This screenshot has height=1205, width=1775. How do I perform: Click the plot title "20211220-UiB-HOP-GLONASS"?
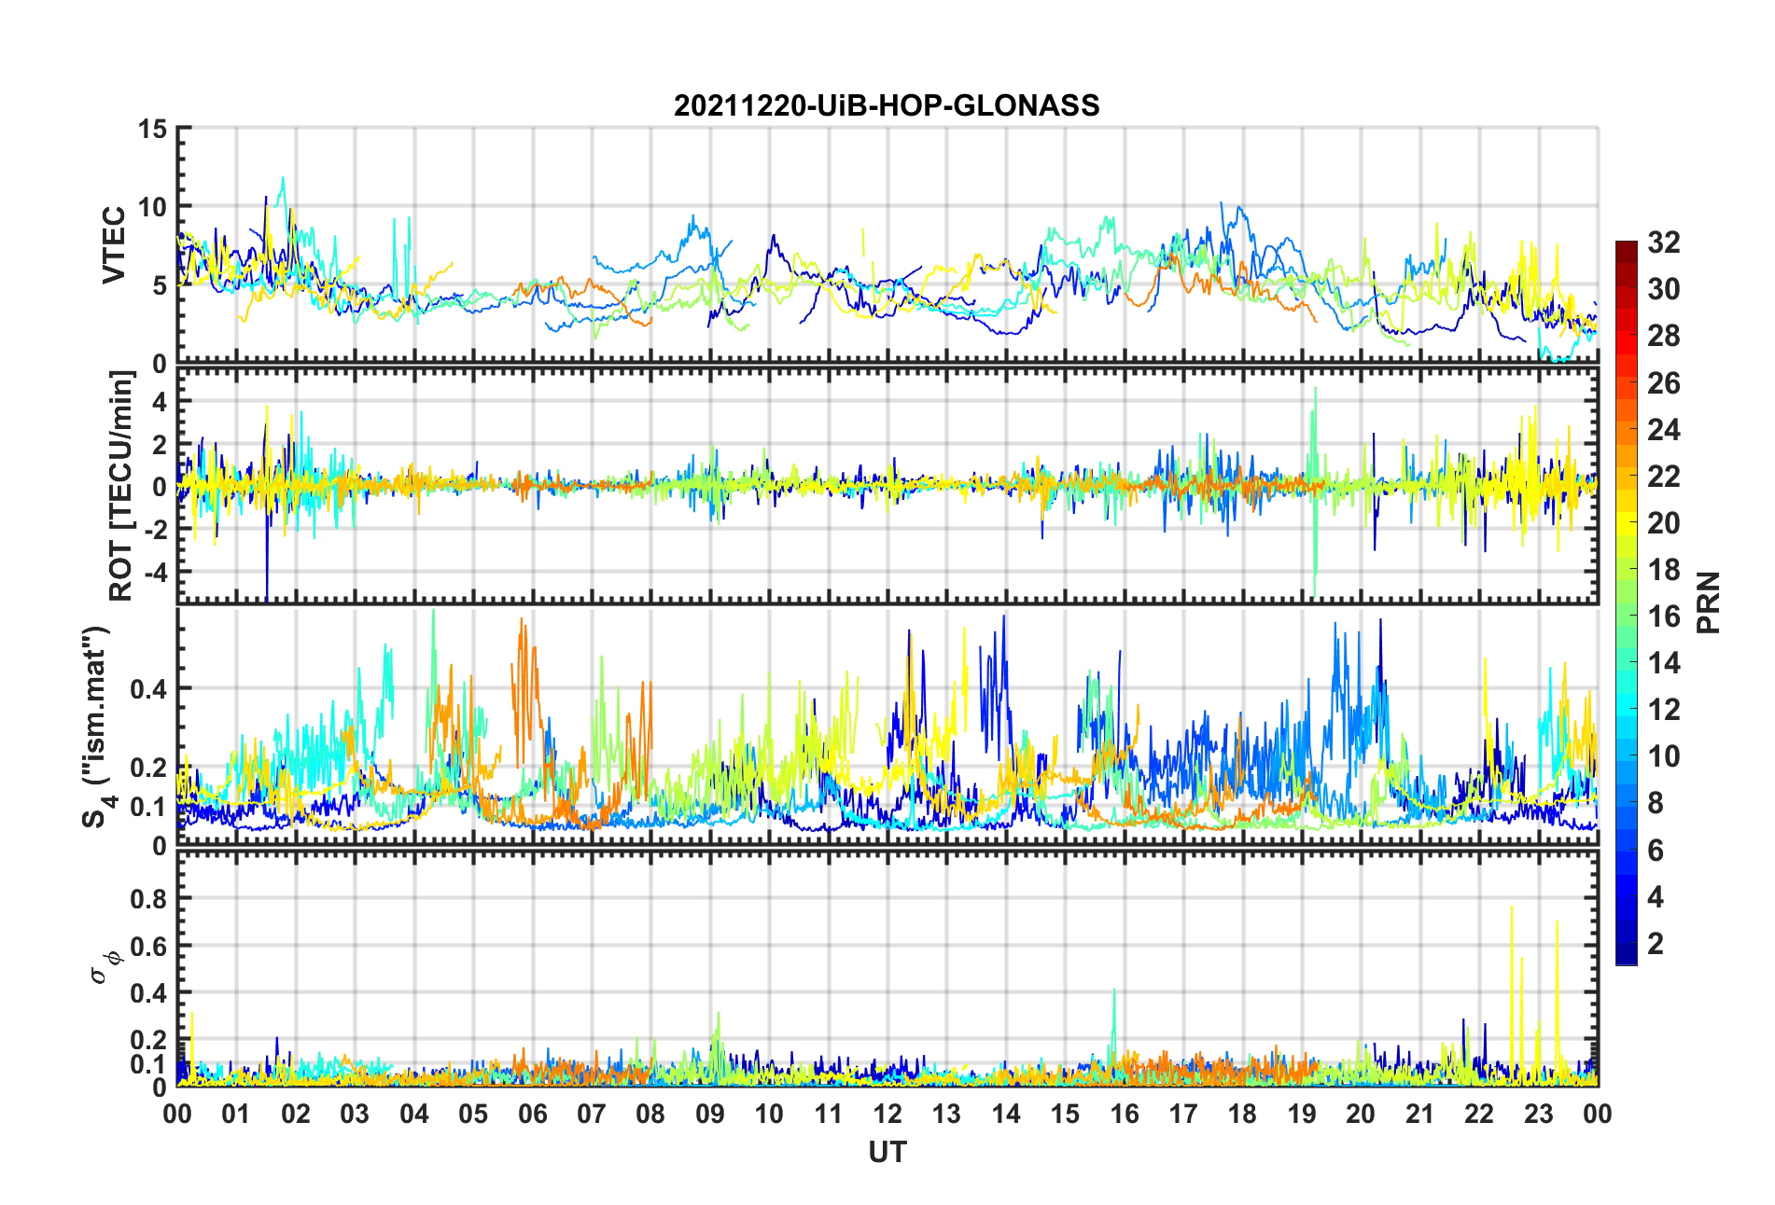tap(887, 105)
